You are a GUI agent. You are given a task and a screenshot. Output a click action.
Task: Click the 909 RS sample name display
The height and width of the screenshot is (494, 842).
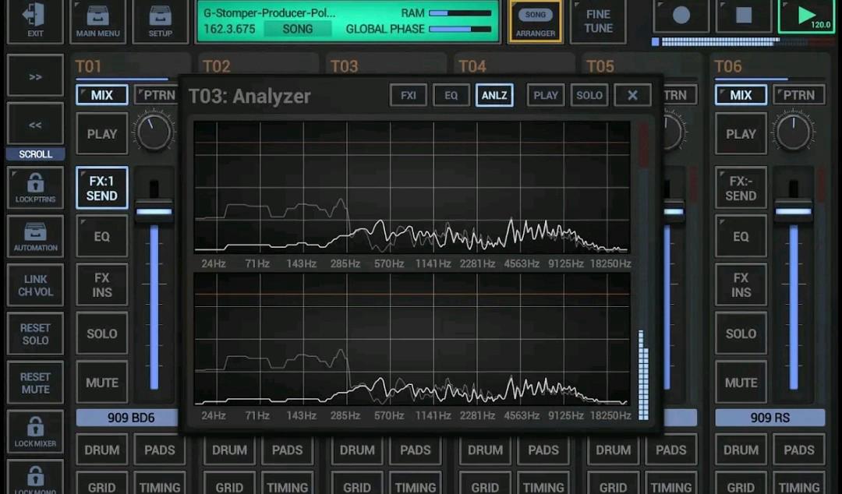coord(769,417)
